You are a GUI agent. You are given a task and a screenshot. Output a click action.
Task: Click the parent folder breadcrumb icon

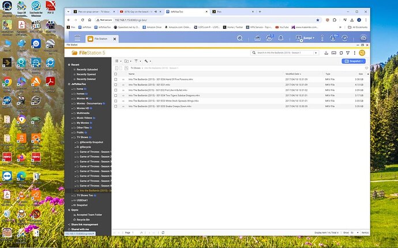tap(126, 68)
